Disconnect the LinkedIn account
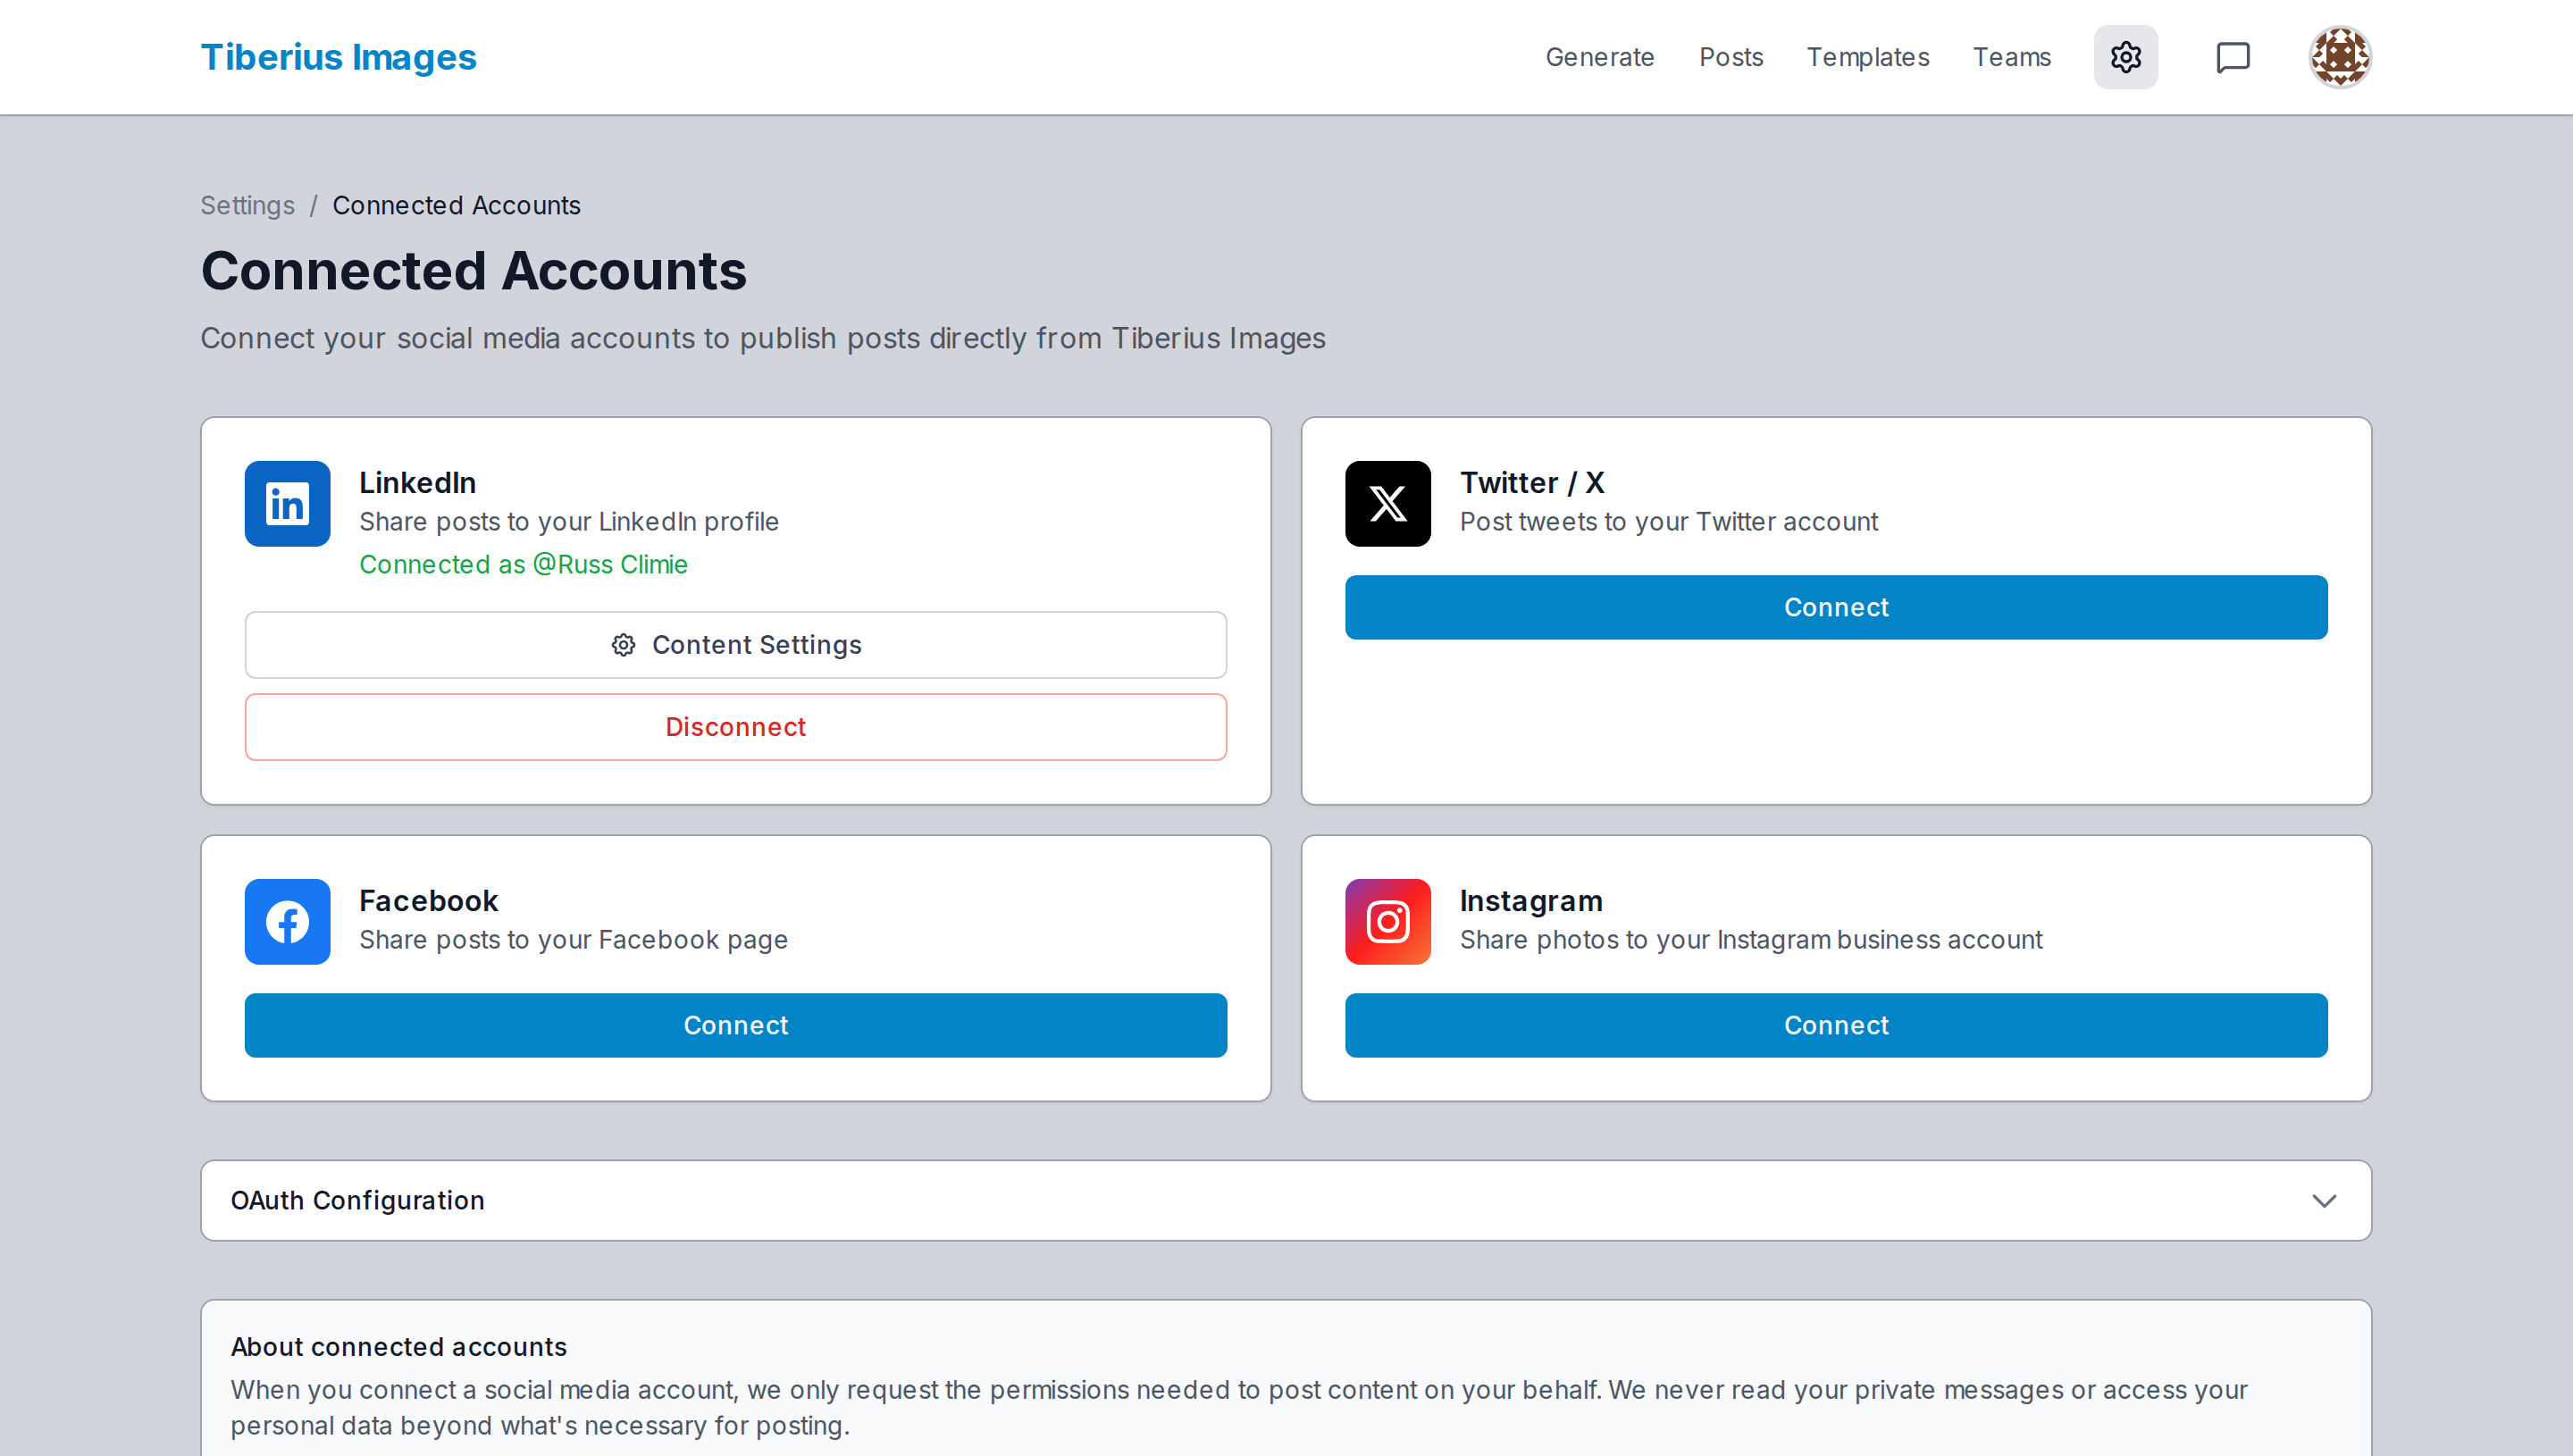The image size is (2573, 1456). click(x=735, y=727)
